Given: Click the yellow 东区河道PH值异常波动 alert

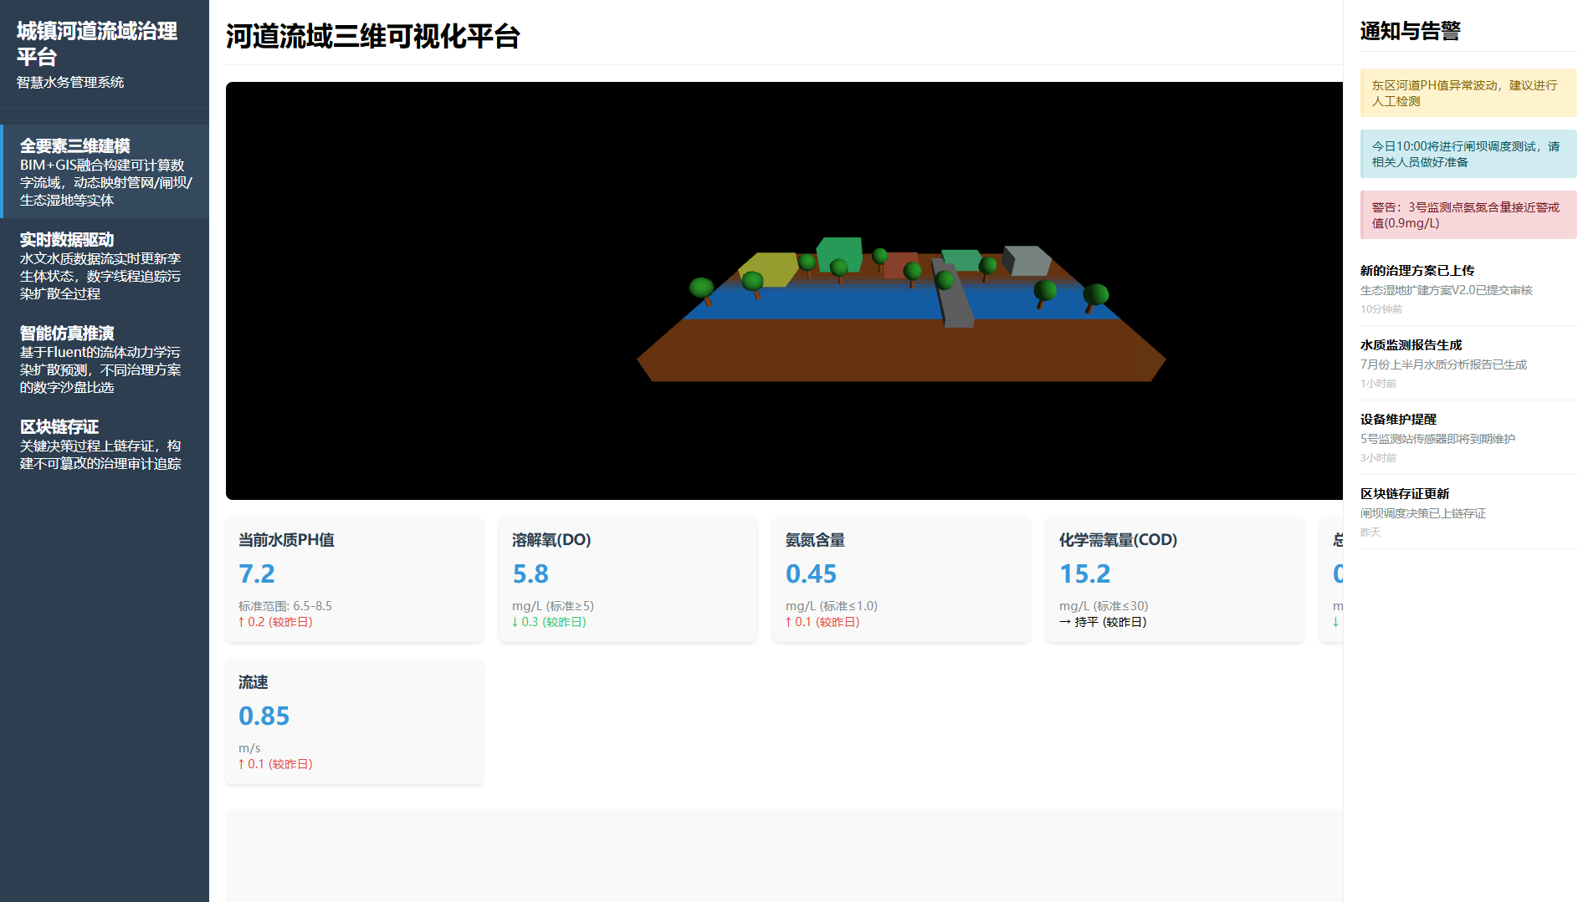Looking at the screenshot, I should 1468,93.
